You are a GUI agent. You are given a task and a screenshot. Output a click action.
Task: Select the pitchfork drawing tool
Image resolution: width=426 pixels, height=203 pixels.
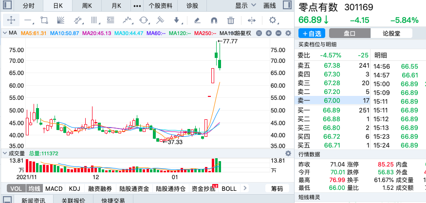(x=160, y=20)
